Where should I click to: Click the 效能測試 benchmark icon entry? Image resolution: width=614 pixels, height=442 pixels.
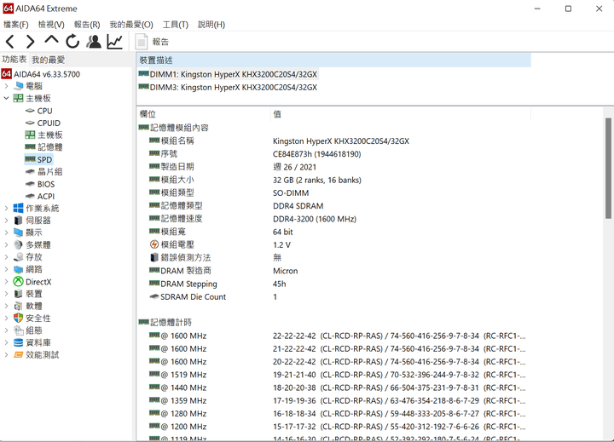pos(19,355)
